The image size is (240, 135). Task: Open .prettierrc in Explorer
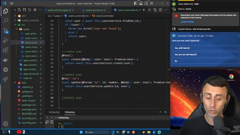27,96
